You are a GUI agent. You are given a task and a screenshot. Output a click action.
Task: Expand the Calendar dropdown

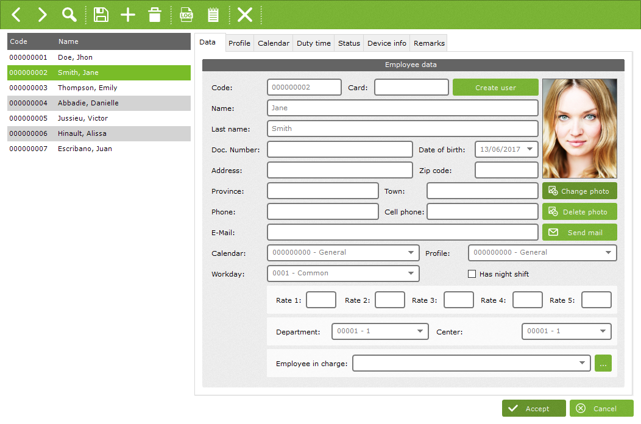[411, 253]
